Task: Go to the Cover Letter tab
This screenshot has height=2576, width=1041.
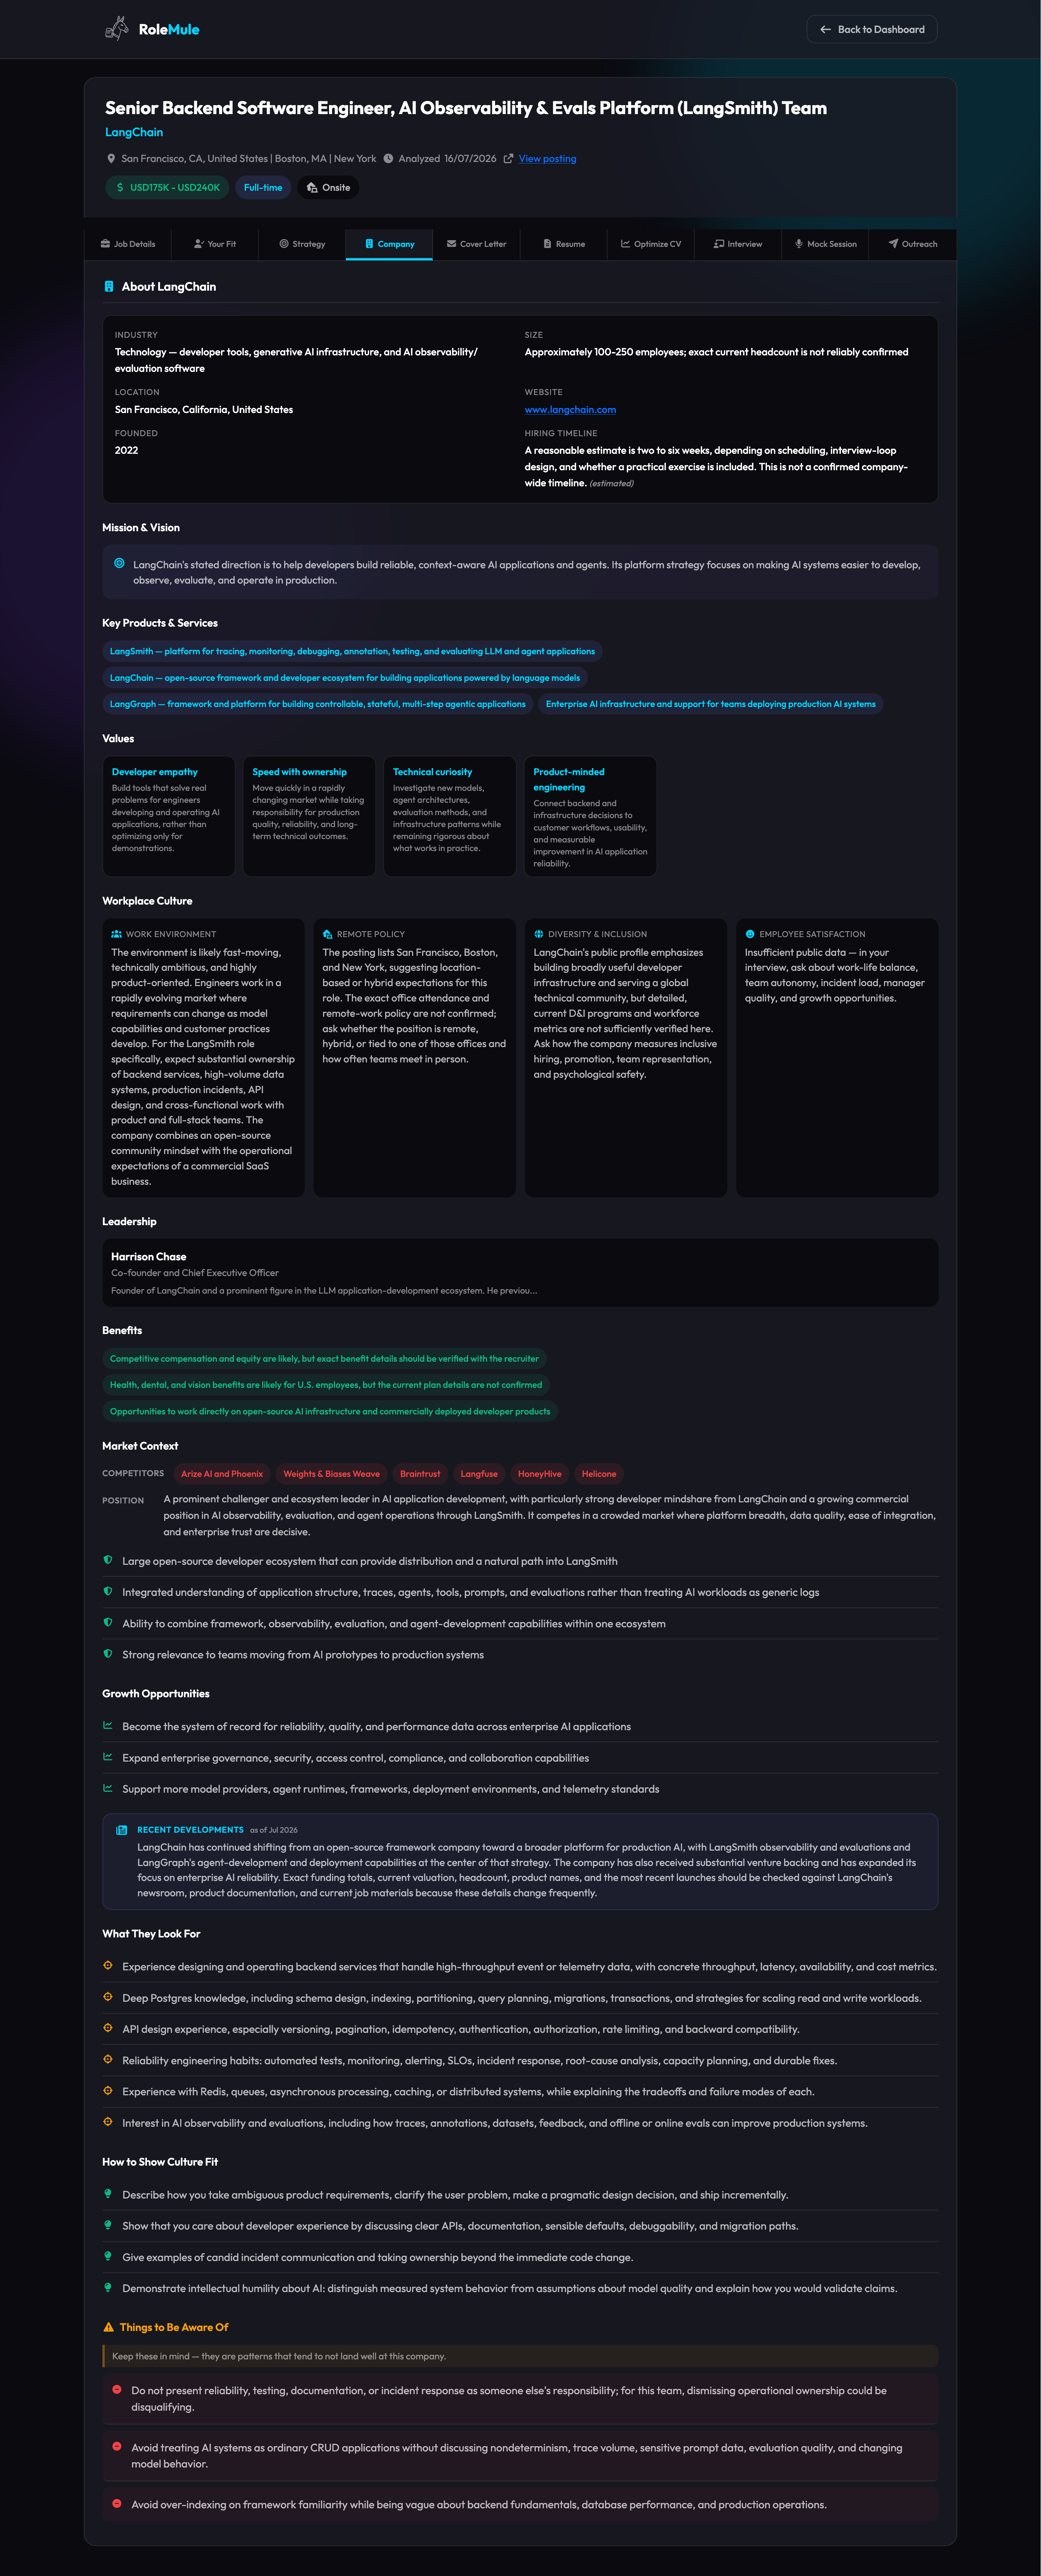Action: point(476,244)
